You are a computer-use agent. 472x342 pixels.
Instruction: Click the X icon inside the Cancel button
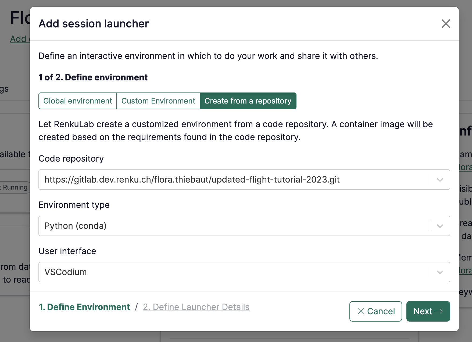(360, 311)
